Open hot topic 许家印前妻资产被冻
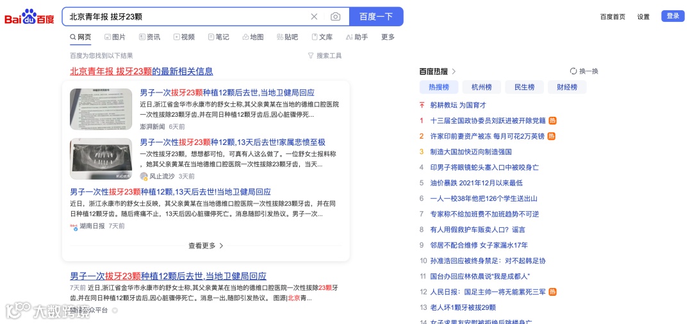Viewport: 692px width, 324px height. pyautogui.click(x=487, y=136)
